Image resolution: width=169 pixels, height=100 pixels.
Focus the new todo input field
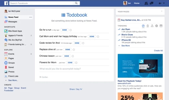click(x=74, y=69)
